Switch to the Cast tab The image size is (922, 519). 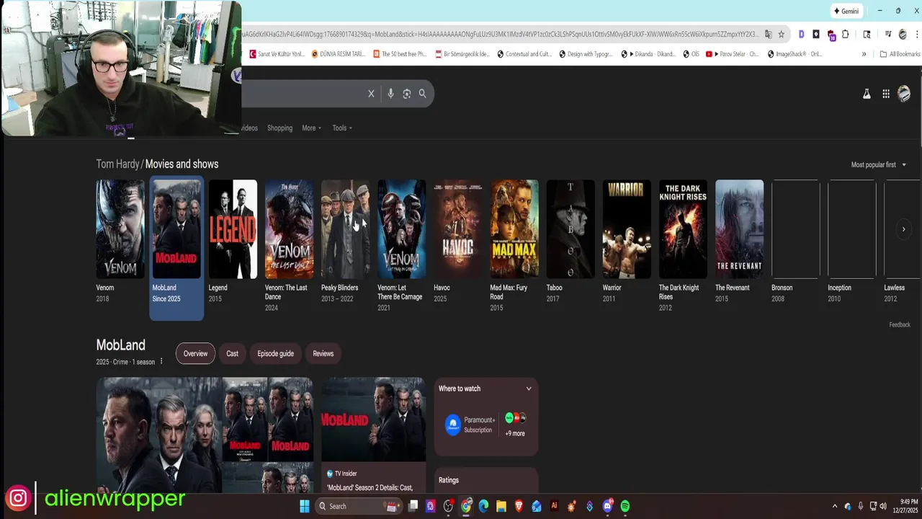coord(232,354)
